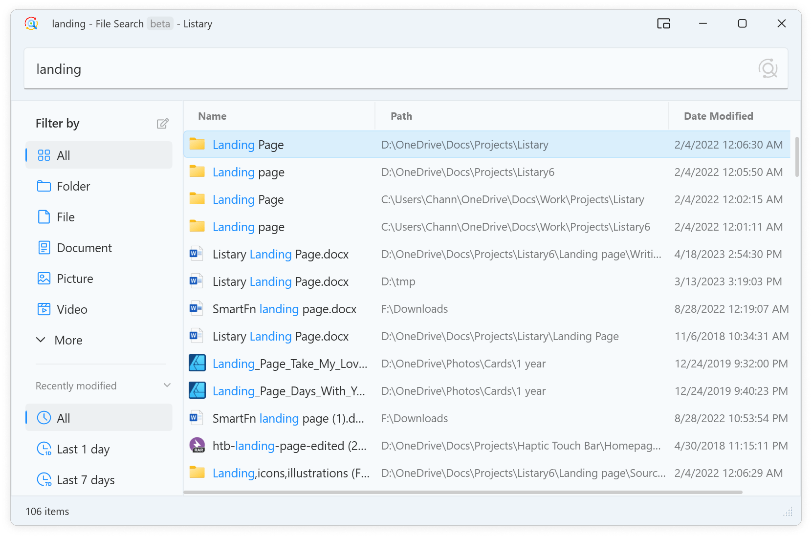This screenshot has width=812, height=537.
Task: Click the Listary search icon in search box
Action: pos(768,68)
